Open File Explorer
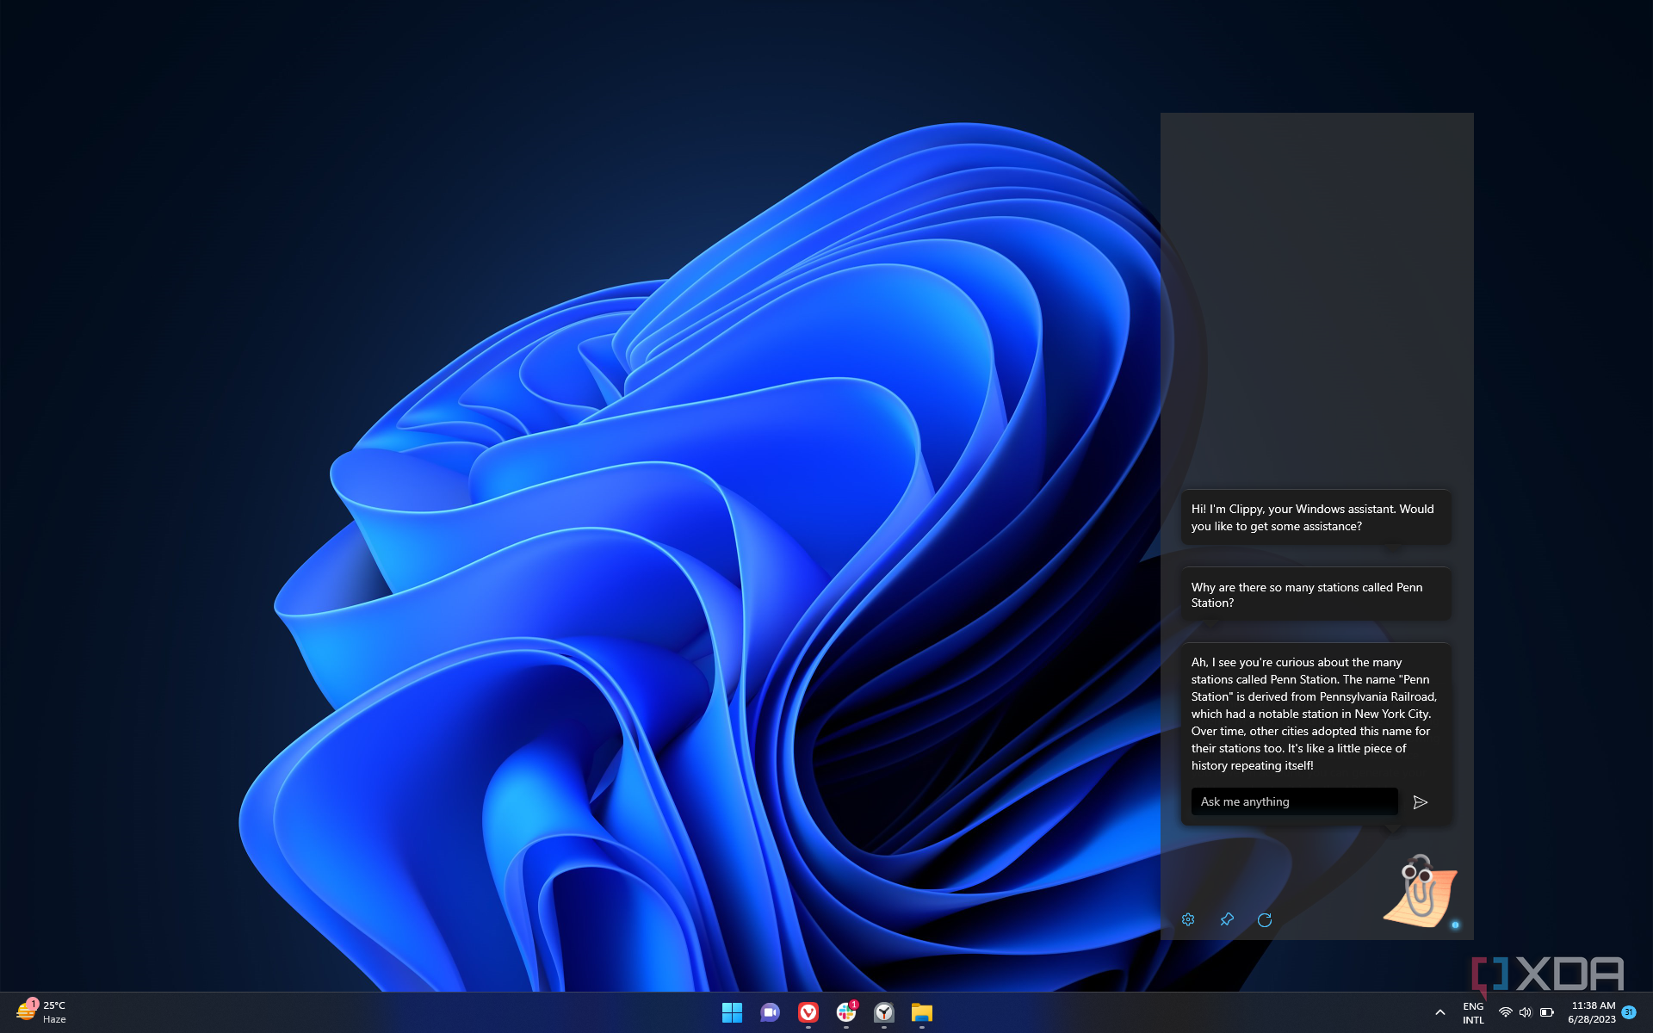This screenshot has width=1653, height=1033. pos(921,1013)
